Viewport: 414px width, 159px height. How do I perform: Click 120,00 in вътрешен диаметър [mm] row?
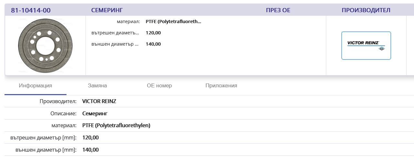point(90,138)
